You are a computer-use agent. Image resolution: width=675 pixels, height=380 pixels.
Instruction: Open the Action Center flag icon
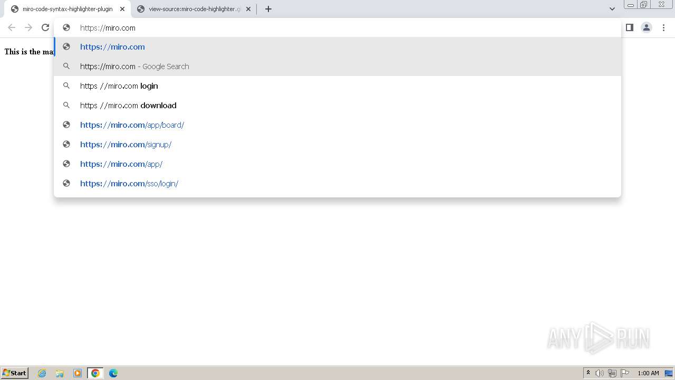(x=625, y=373)
